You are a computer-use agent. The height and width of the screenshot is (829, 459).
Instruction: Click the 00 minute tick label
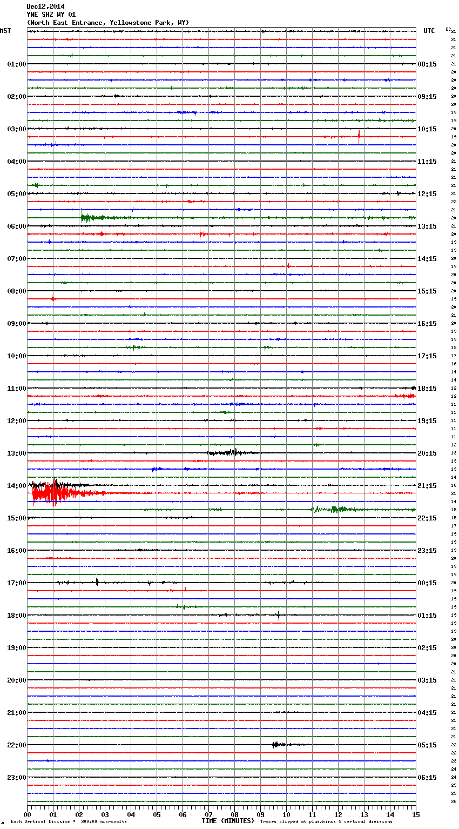27,814
